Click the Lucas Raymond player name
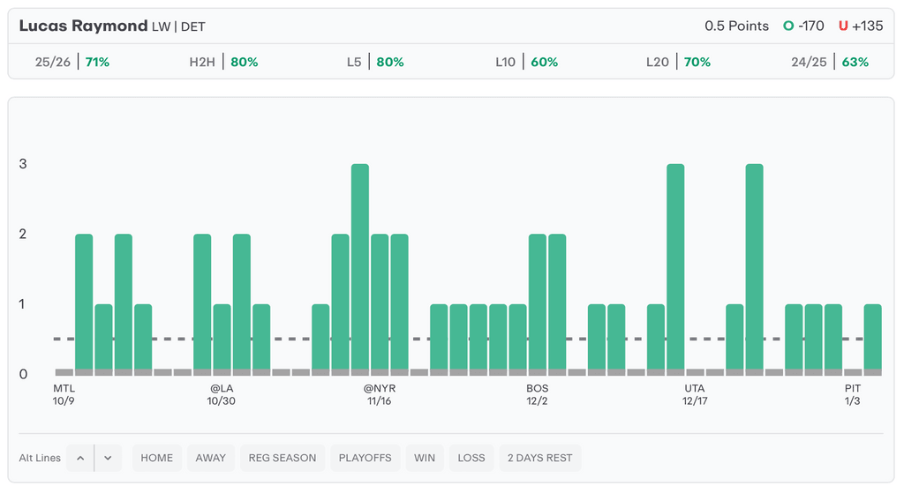The width and height of the screenshot is (904, 493). pos(83,26)
